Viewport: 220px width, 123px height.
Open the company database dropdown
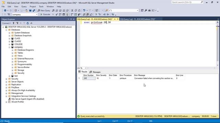click(37, 14)
